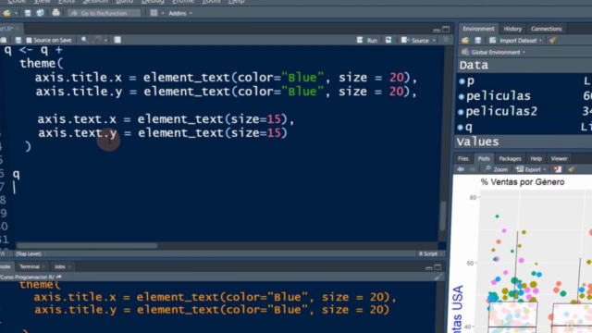Re-run previous code region icon
Image resolution: width=592 pixels, height=333 pixels.
(388, 40)
